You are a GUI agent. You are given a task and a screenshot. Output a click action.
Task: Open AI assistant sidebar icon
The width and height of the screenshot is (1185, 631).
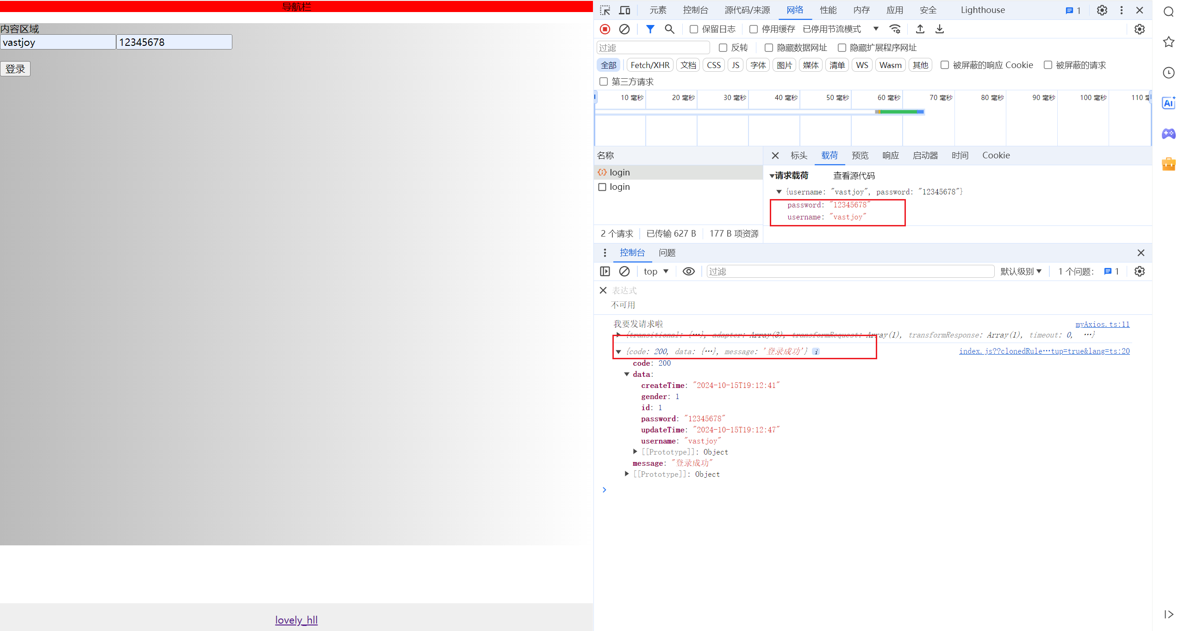(x=1169, y=103)
